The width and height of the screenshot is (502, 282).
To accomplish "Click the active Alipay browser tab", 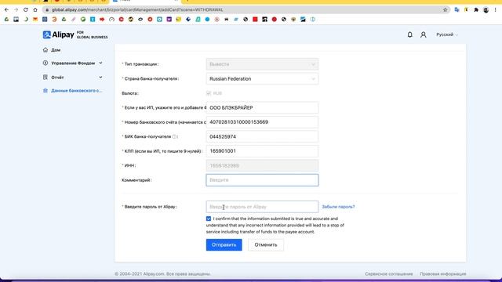I will [x=146, y=1].
